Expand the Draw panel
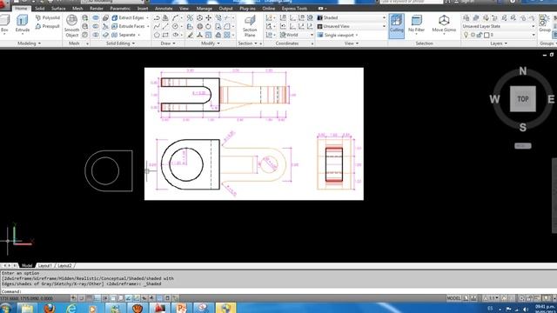The image size is (557, 313). 168,43
